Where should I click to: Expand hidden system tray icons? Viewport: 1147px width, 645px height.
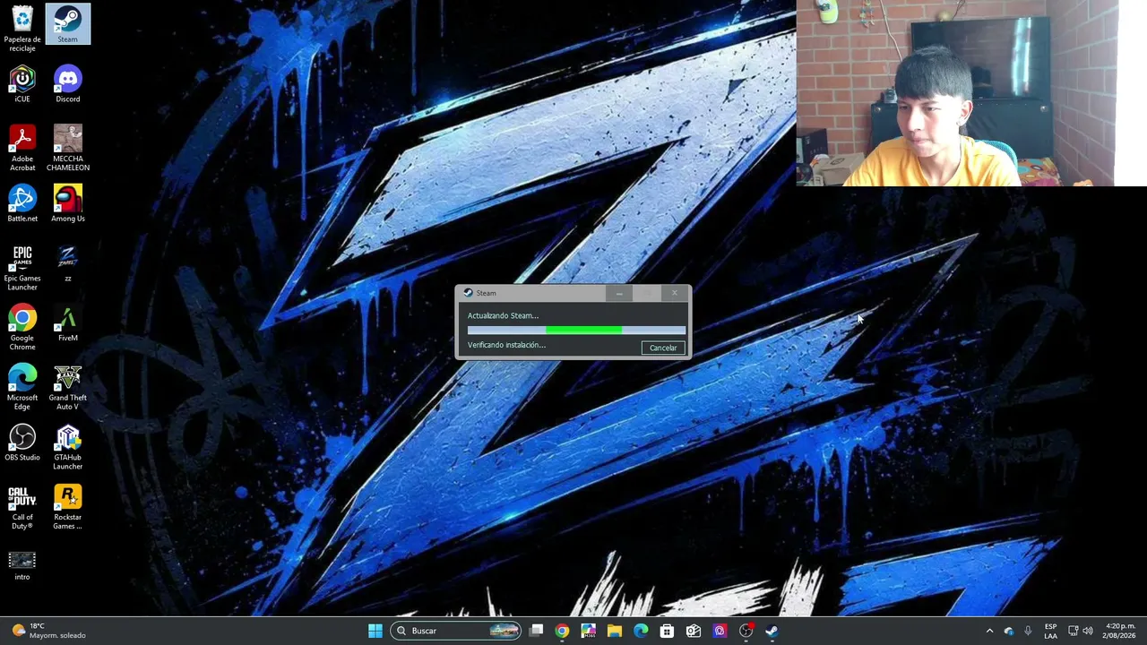tap(989, 631)
